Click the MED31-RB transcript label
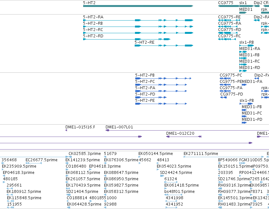The height and width of the screenshot is (209, 269). point(249,55)
